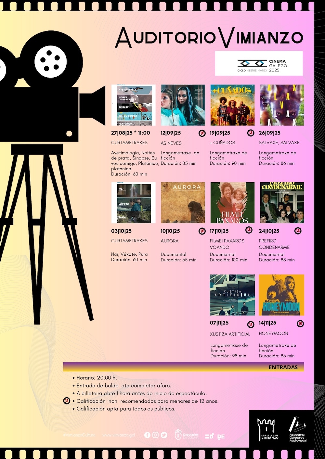This screenshot has height=459, width=325.
Task: Click the 'Duración: 98 min' text
Action: click(228, 356)
